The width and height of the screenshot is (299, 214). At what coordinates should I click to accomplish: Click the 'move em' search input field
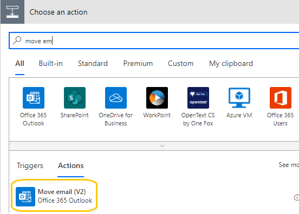154,41
